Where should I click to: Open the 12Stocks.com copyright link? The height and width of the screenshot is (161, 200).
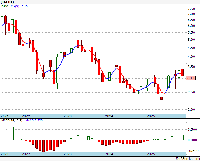pos(188,159)
